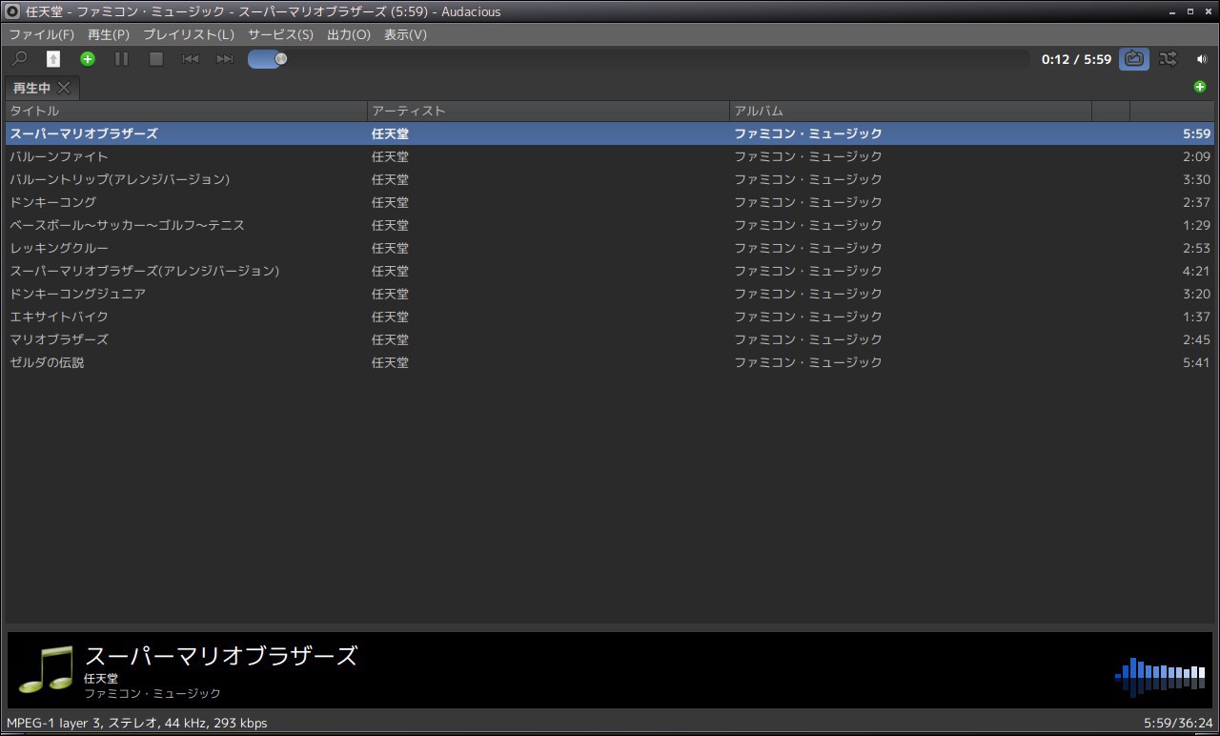Open the 表示(V) menu
Image resolution: width=1220 pixels, height=736 pixels.
(405, 34)
